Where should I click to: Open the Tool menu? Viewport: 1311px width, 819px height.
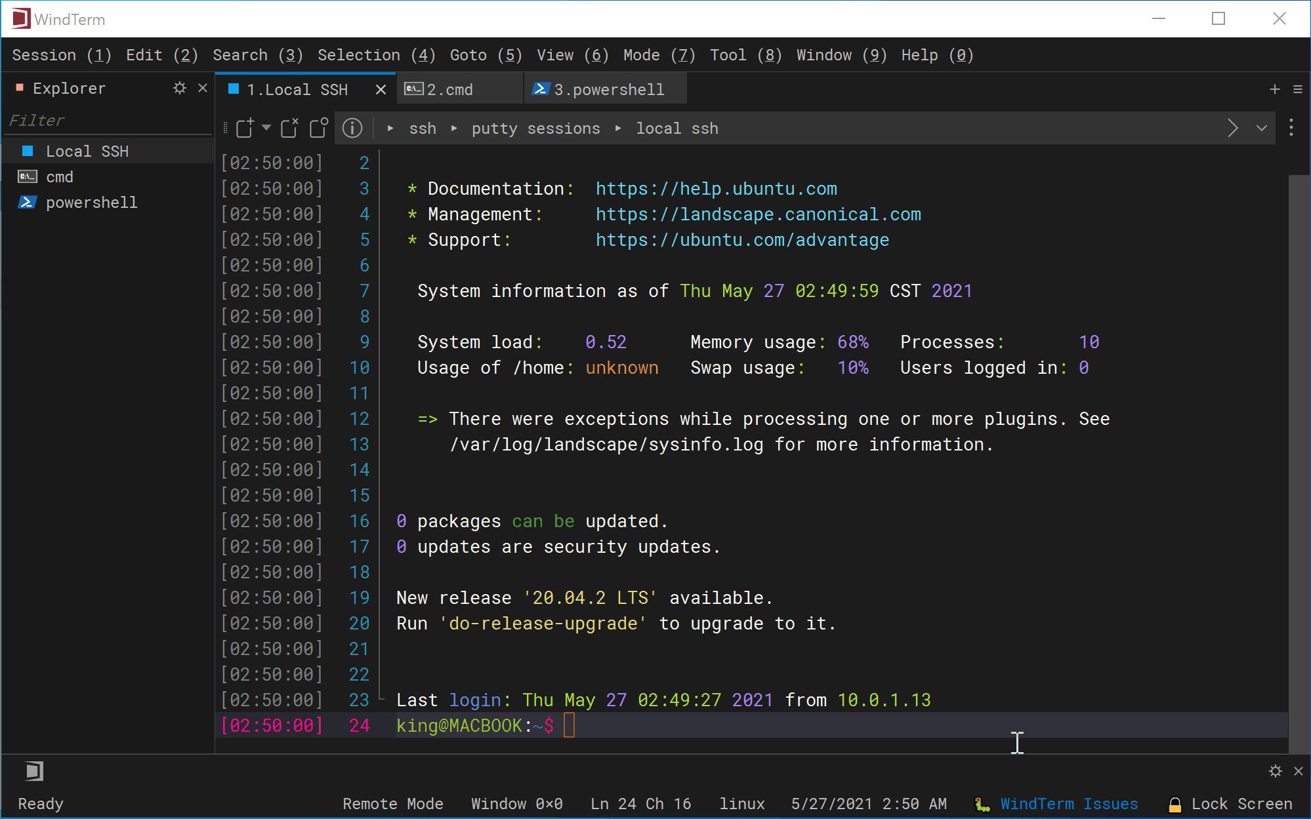746,55
